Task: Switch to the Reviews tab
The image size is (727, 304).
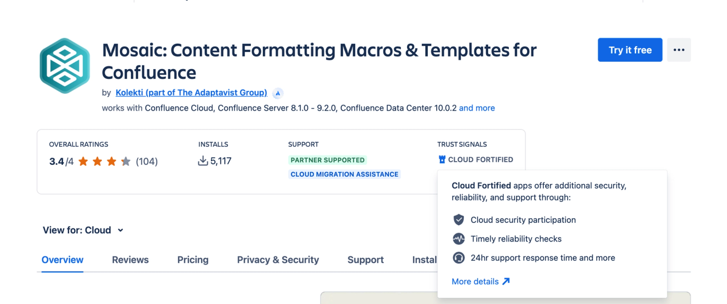Action: (x=130, y=260)
